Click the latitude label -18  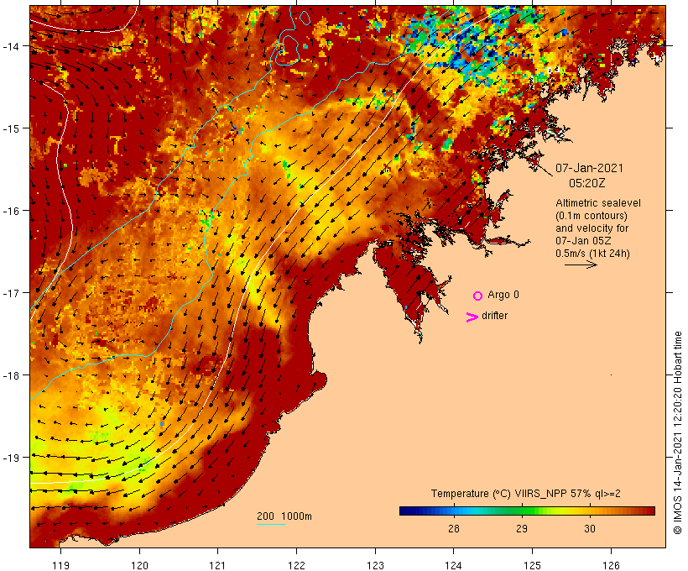click(11, 375)
